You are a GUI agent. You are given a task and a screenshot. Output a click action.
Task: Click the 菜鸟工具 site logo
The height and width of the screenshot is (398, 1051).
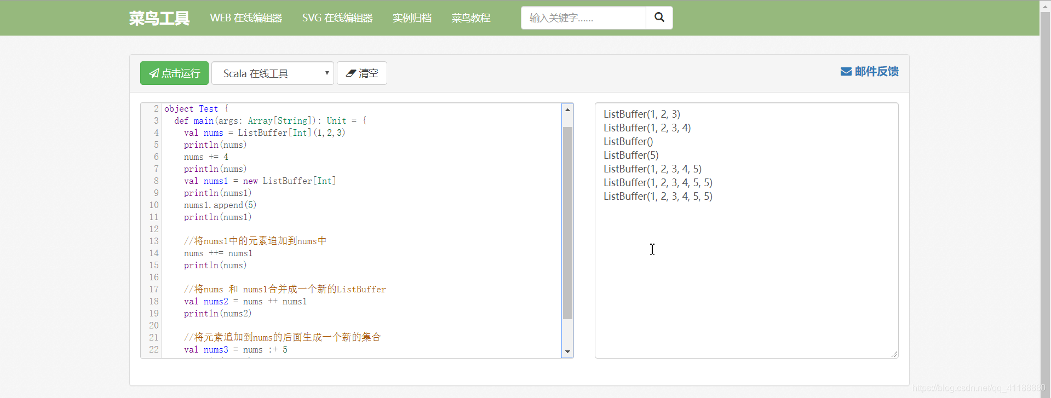coord(159,18)
